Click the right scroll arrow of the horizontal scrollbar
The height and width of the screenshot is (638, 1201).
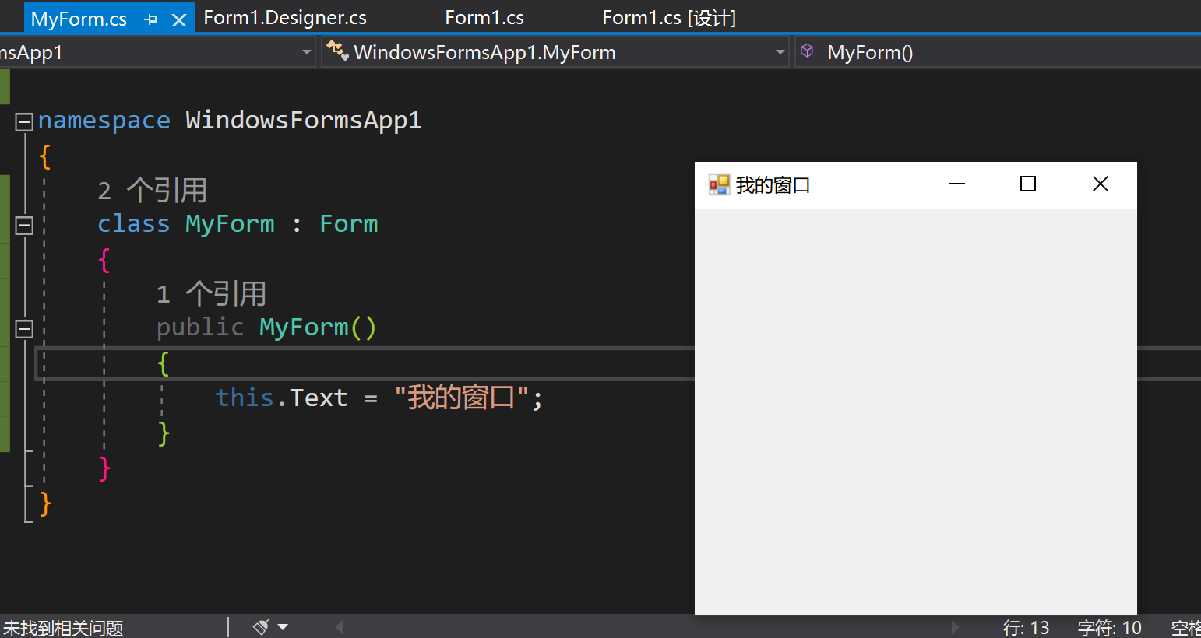coord(956,626)
